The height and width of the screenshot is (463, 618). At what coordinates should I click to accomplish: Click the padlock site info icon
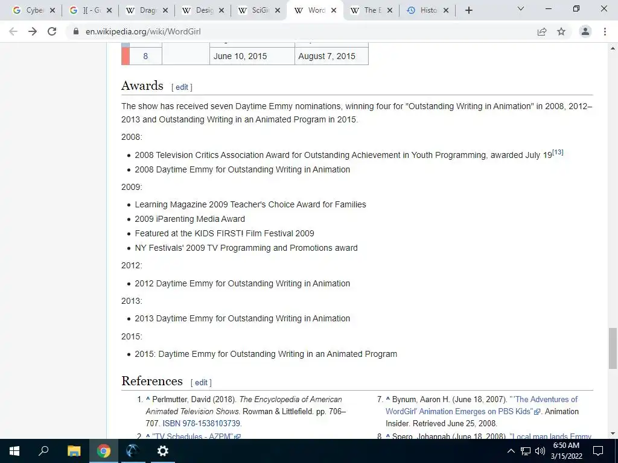(76, 31)
